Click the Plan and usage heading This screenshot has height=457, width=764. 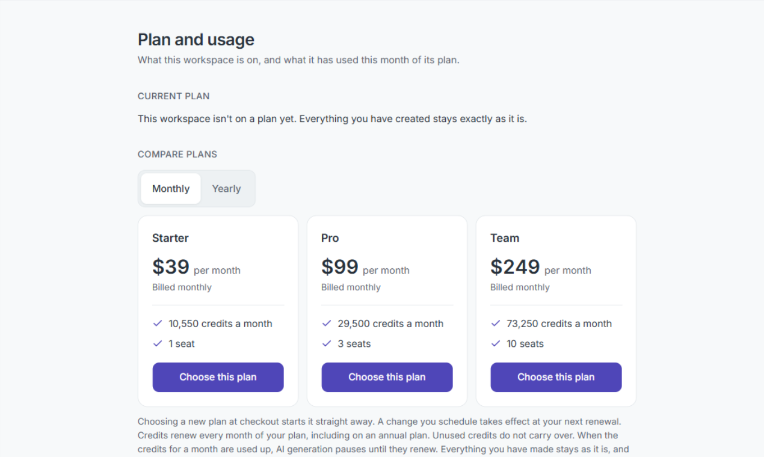pos(196,40)
